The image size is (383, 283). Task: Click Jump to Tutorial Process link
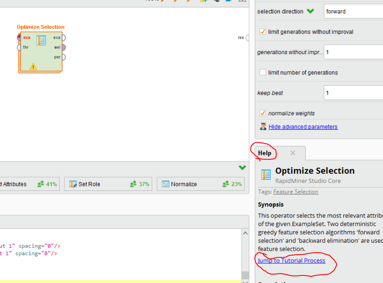coord(291,260)
